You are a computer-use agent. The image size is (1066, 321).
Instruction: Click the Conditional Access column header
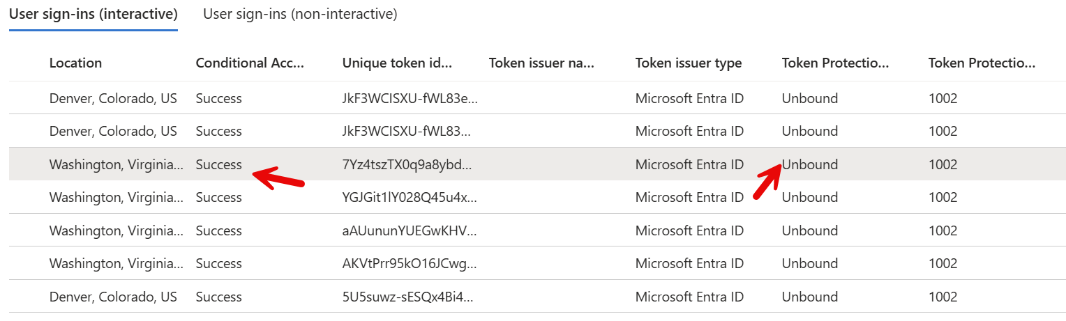point(250,63)
